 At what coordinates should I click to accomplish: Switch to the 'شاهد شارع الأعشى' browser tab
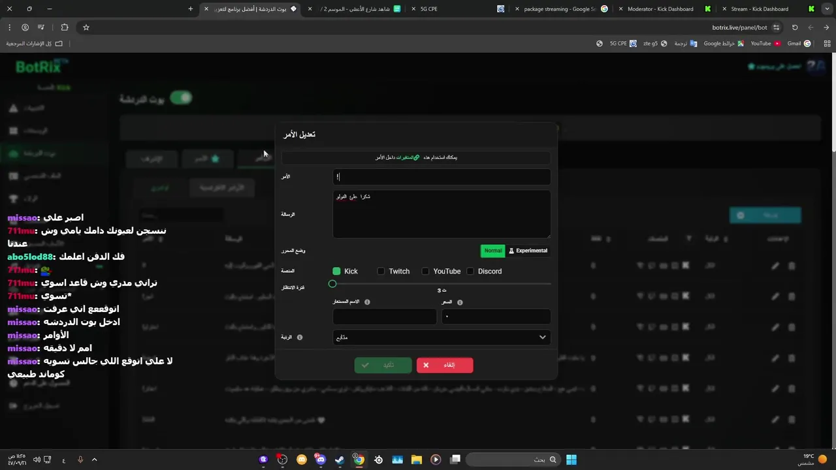tap(356, 9)
